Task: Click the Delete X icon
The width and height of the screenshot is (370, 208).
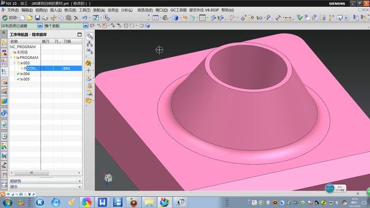Action: [76, 18]
